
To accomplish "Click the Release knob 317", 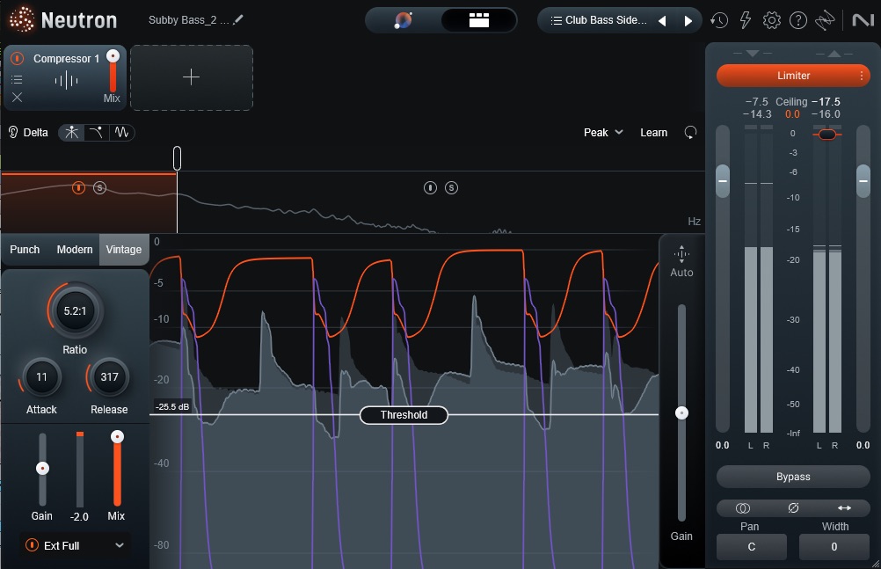I will pyautogui.click(x=109, y=377).
